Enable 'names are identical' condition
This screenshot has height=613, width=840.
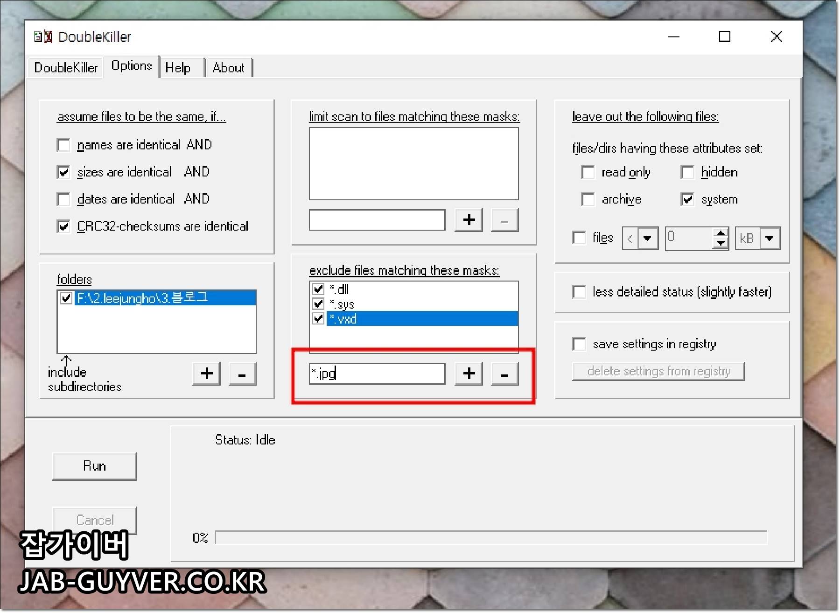pyautogui.click(x=63, y=145)
